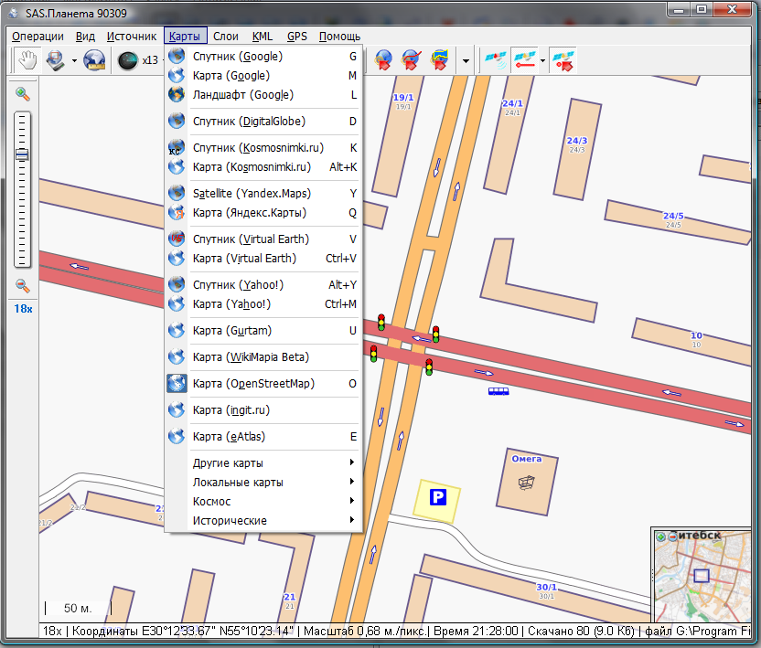This screenshot has height=648, width=761.
Task: Choose Спутник (Kosmosnimki.ru) map
Action: pos(263,147)
